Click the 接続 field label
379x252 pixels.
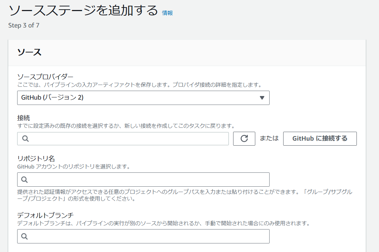click(24, 118)
